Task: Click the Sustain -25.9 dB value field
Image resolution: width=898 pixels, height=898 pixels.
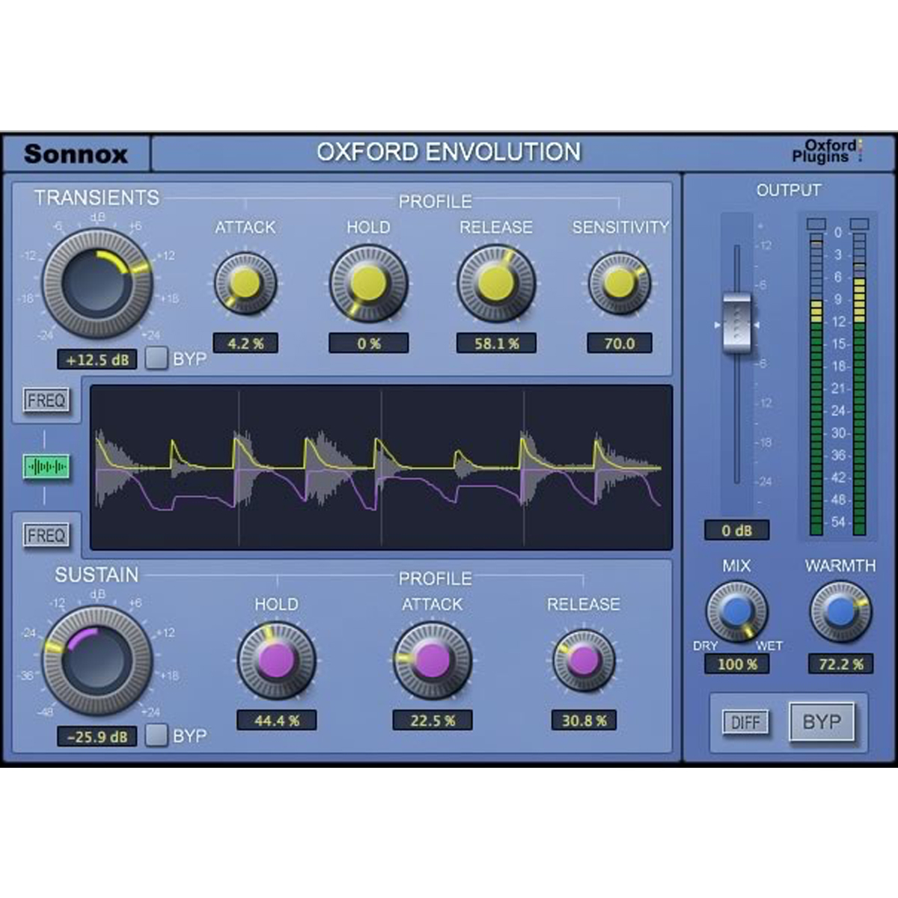Action: 97,736
